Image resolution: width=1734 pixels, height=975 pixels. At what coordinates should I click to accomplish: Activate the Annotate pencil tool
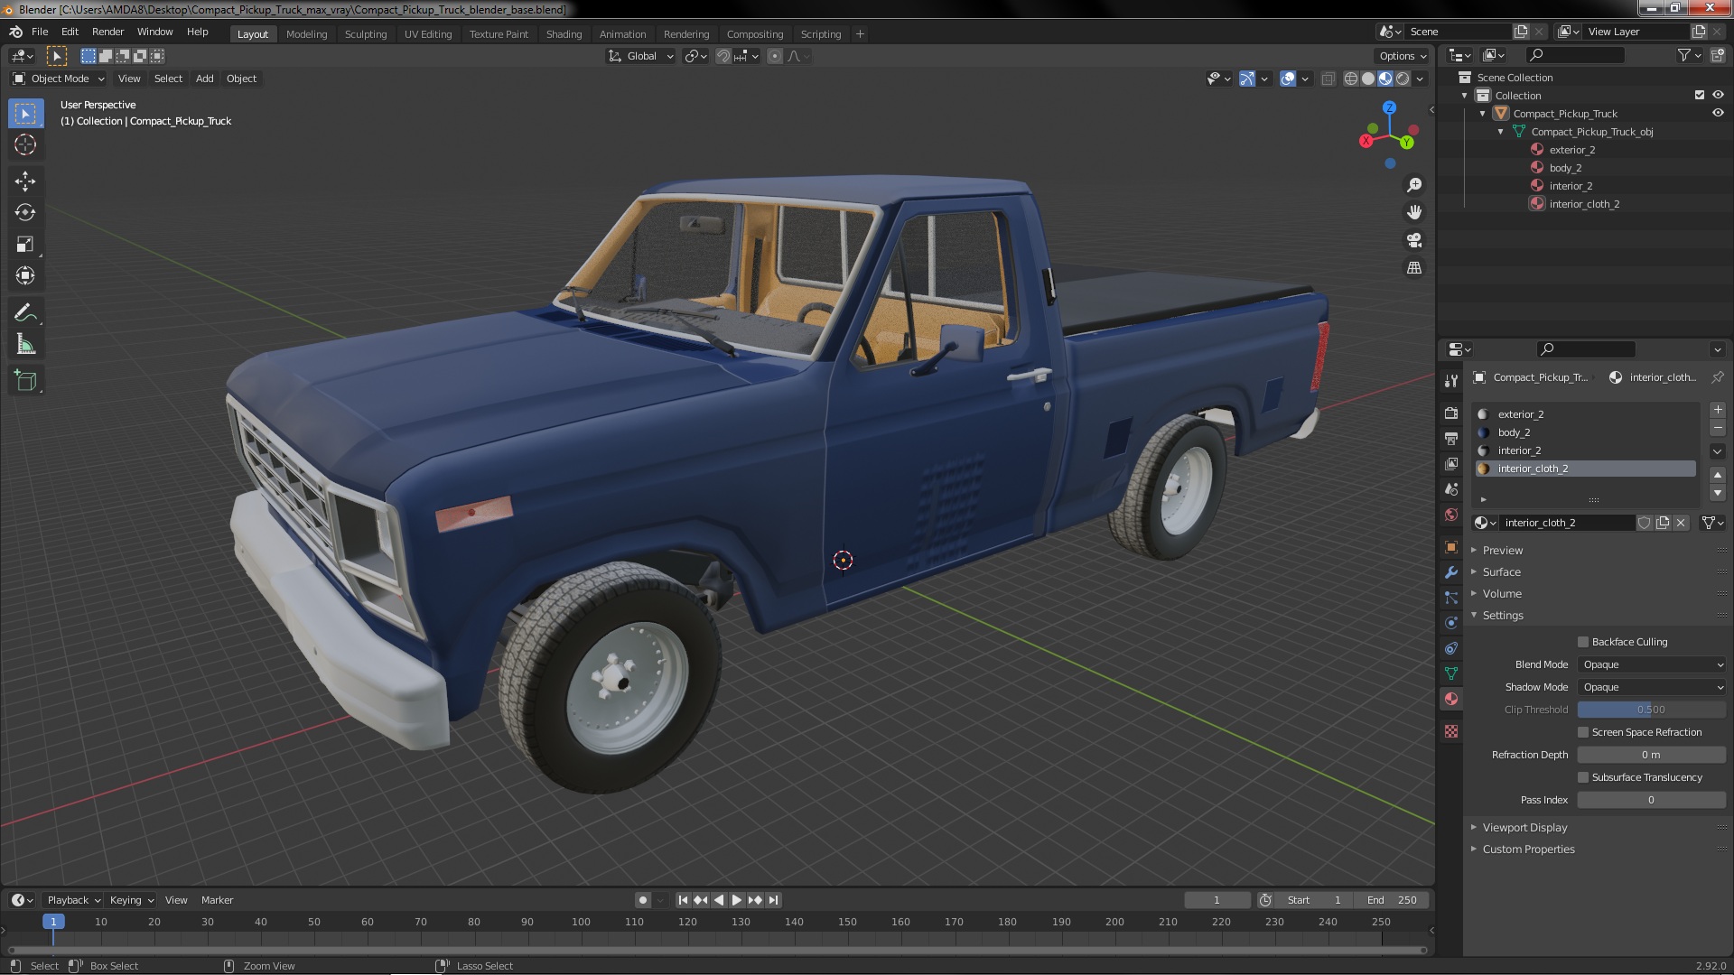point(25,313)
